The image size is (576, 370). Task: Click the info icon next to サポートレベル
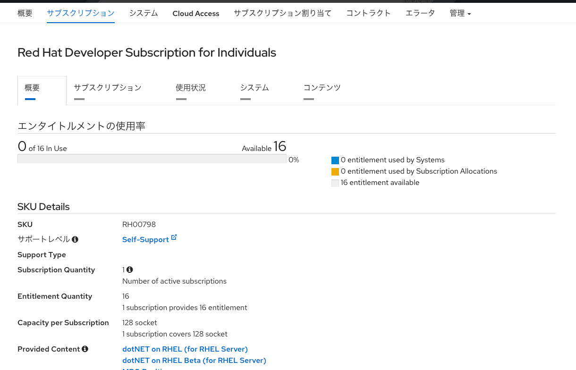pos(75,239)
